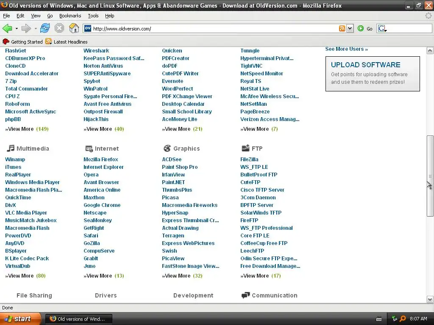Click the green Go button icon
This screenshot has height=325, width=434.
click(x=361, y=28)
